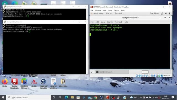Click the 'users' command text in root terminal
The image size is (177, 100).
point(116,25)
